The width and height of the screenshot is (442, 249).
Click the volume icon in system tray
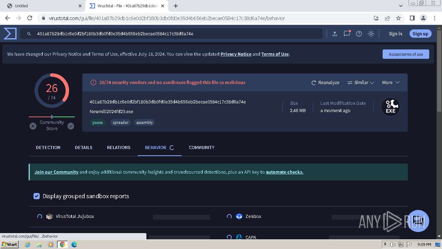click(x=393, y=245)
